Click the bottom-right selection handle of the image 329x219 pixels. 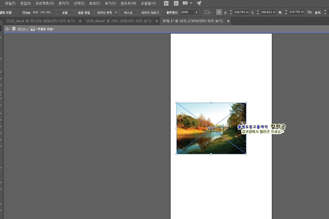point(246,154)
